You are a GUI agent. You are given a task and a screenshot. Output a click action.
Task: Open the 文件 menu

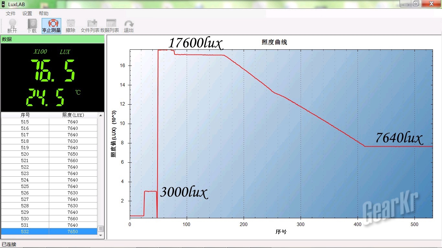point(11,14)
